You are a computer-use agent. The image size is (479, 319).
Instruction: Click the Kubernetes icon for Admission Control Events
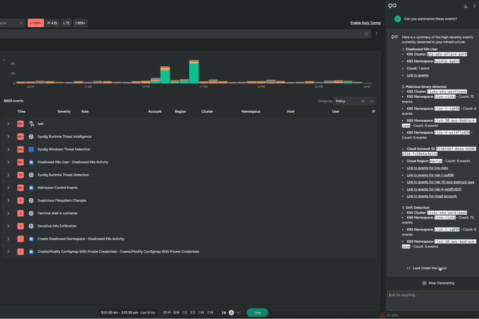(x=31, y=188)
